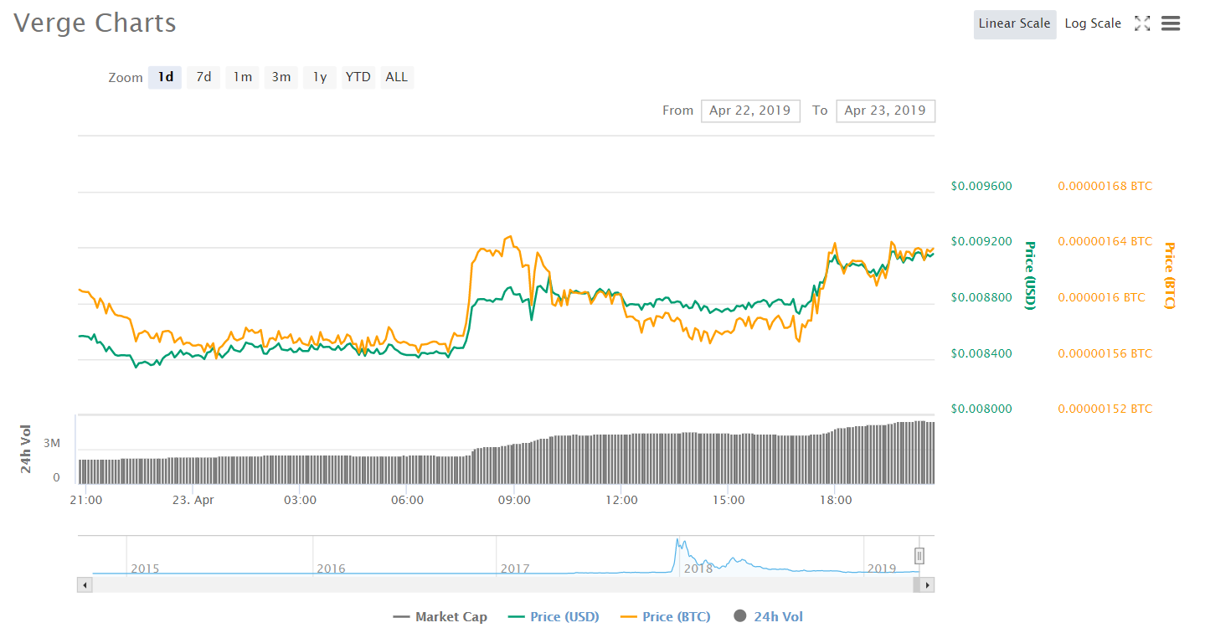Click the 15:00 time axis label
Screen dimensions: 1205x633
click(x=729, y=500)
